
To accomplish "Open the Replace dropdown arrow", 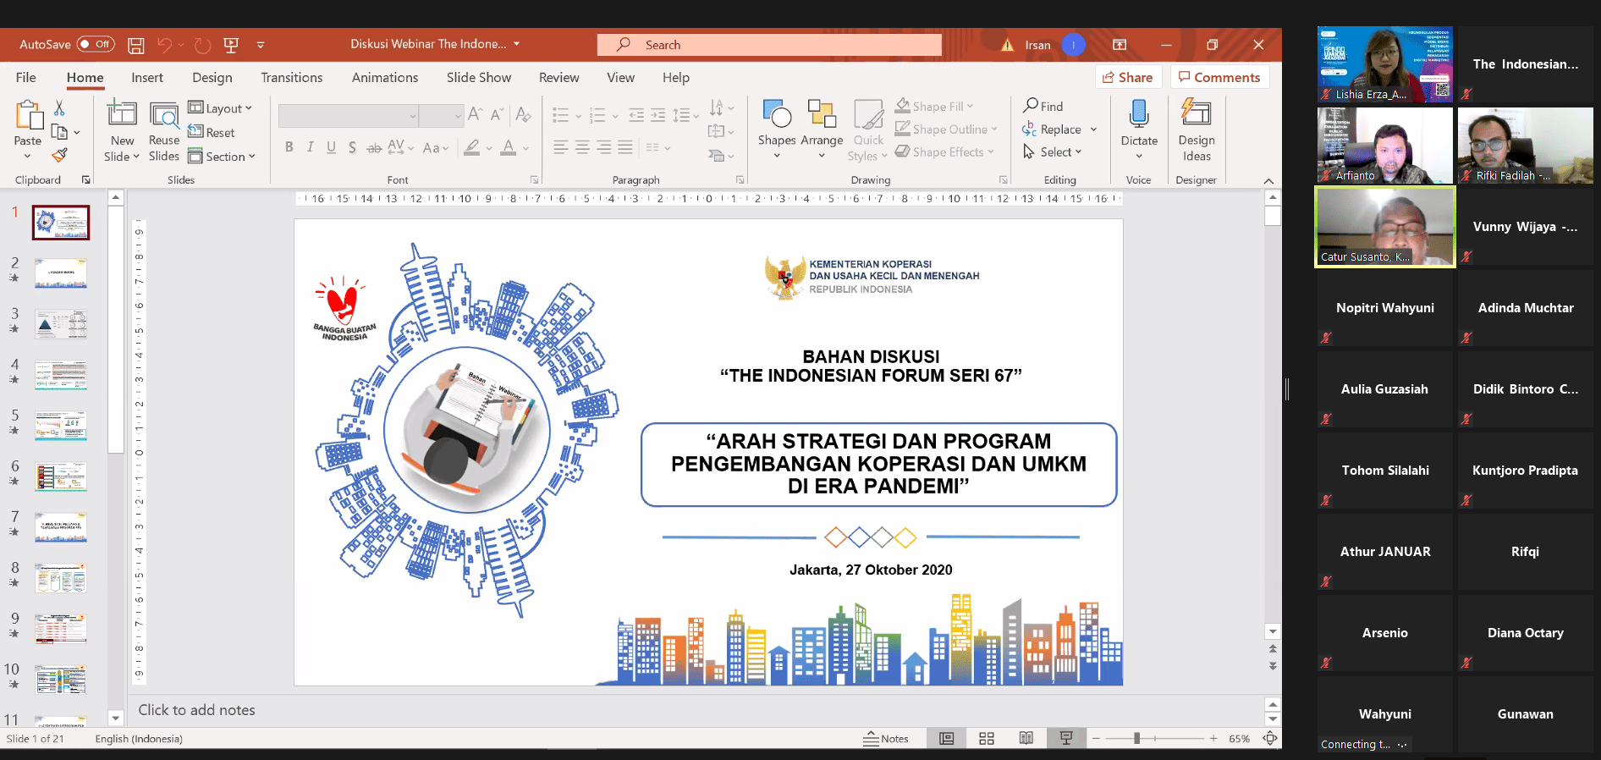I will (1093, 129).
